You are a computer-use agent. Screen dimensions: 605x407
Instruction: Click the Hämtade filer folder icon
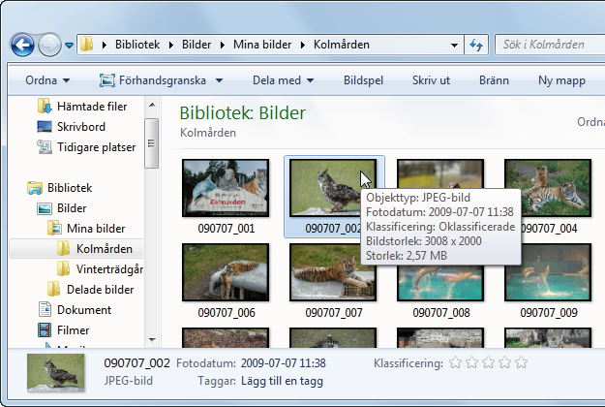[x=45, y=106]
